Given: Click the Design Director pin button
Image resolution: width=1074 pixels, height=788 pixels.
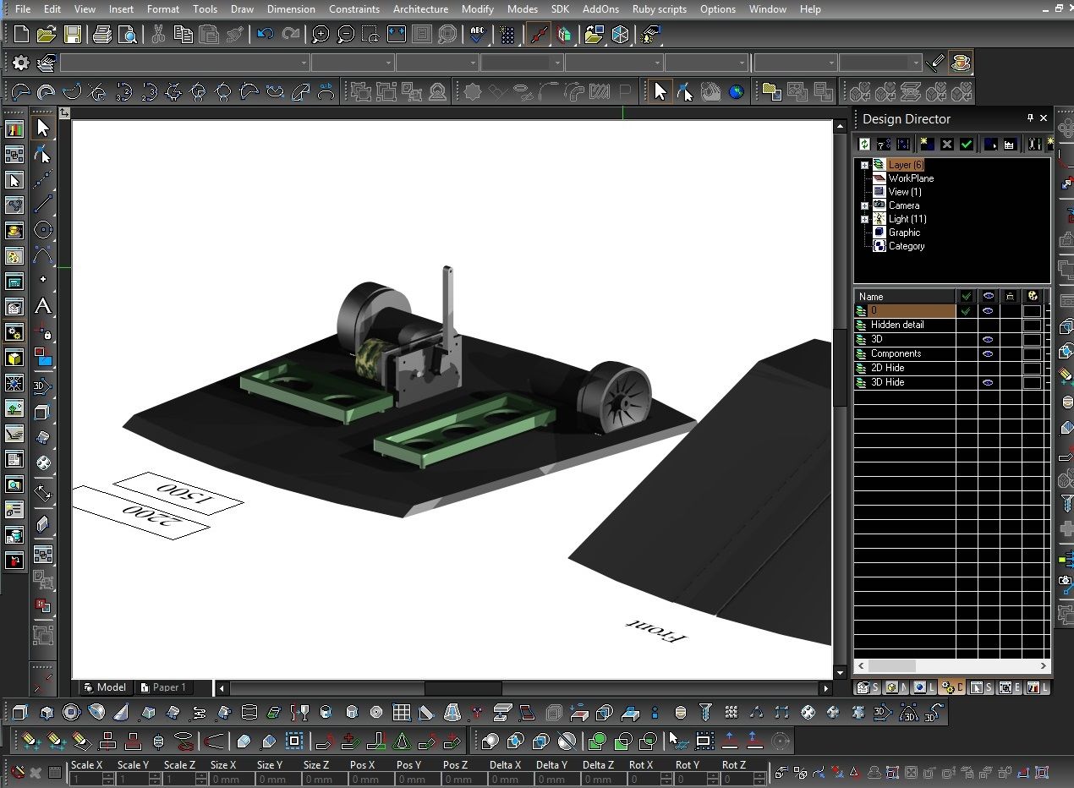Looking at the screenshot, I should pyautogui.click(x=1030, y=118).
